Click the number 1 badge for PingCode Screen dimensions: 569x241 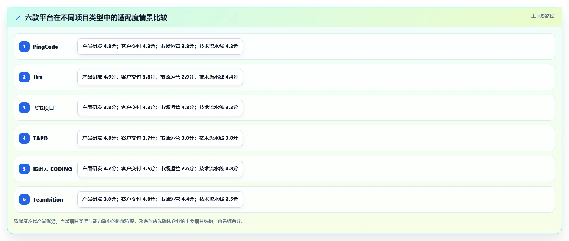(x=24, y=47)
